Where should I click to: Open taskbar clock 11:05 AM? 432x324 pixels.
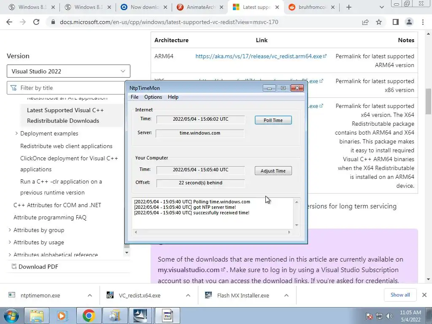(x=410, y=316)
